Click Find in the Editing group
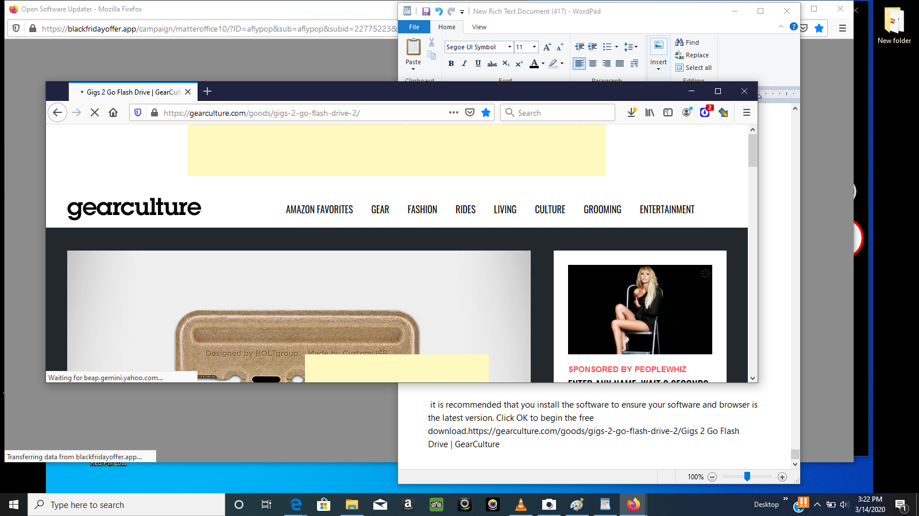 coord(687,42)
